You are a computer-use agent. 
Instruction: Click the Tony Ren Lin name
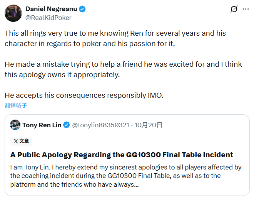point(42,125)
